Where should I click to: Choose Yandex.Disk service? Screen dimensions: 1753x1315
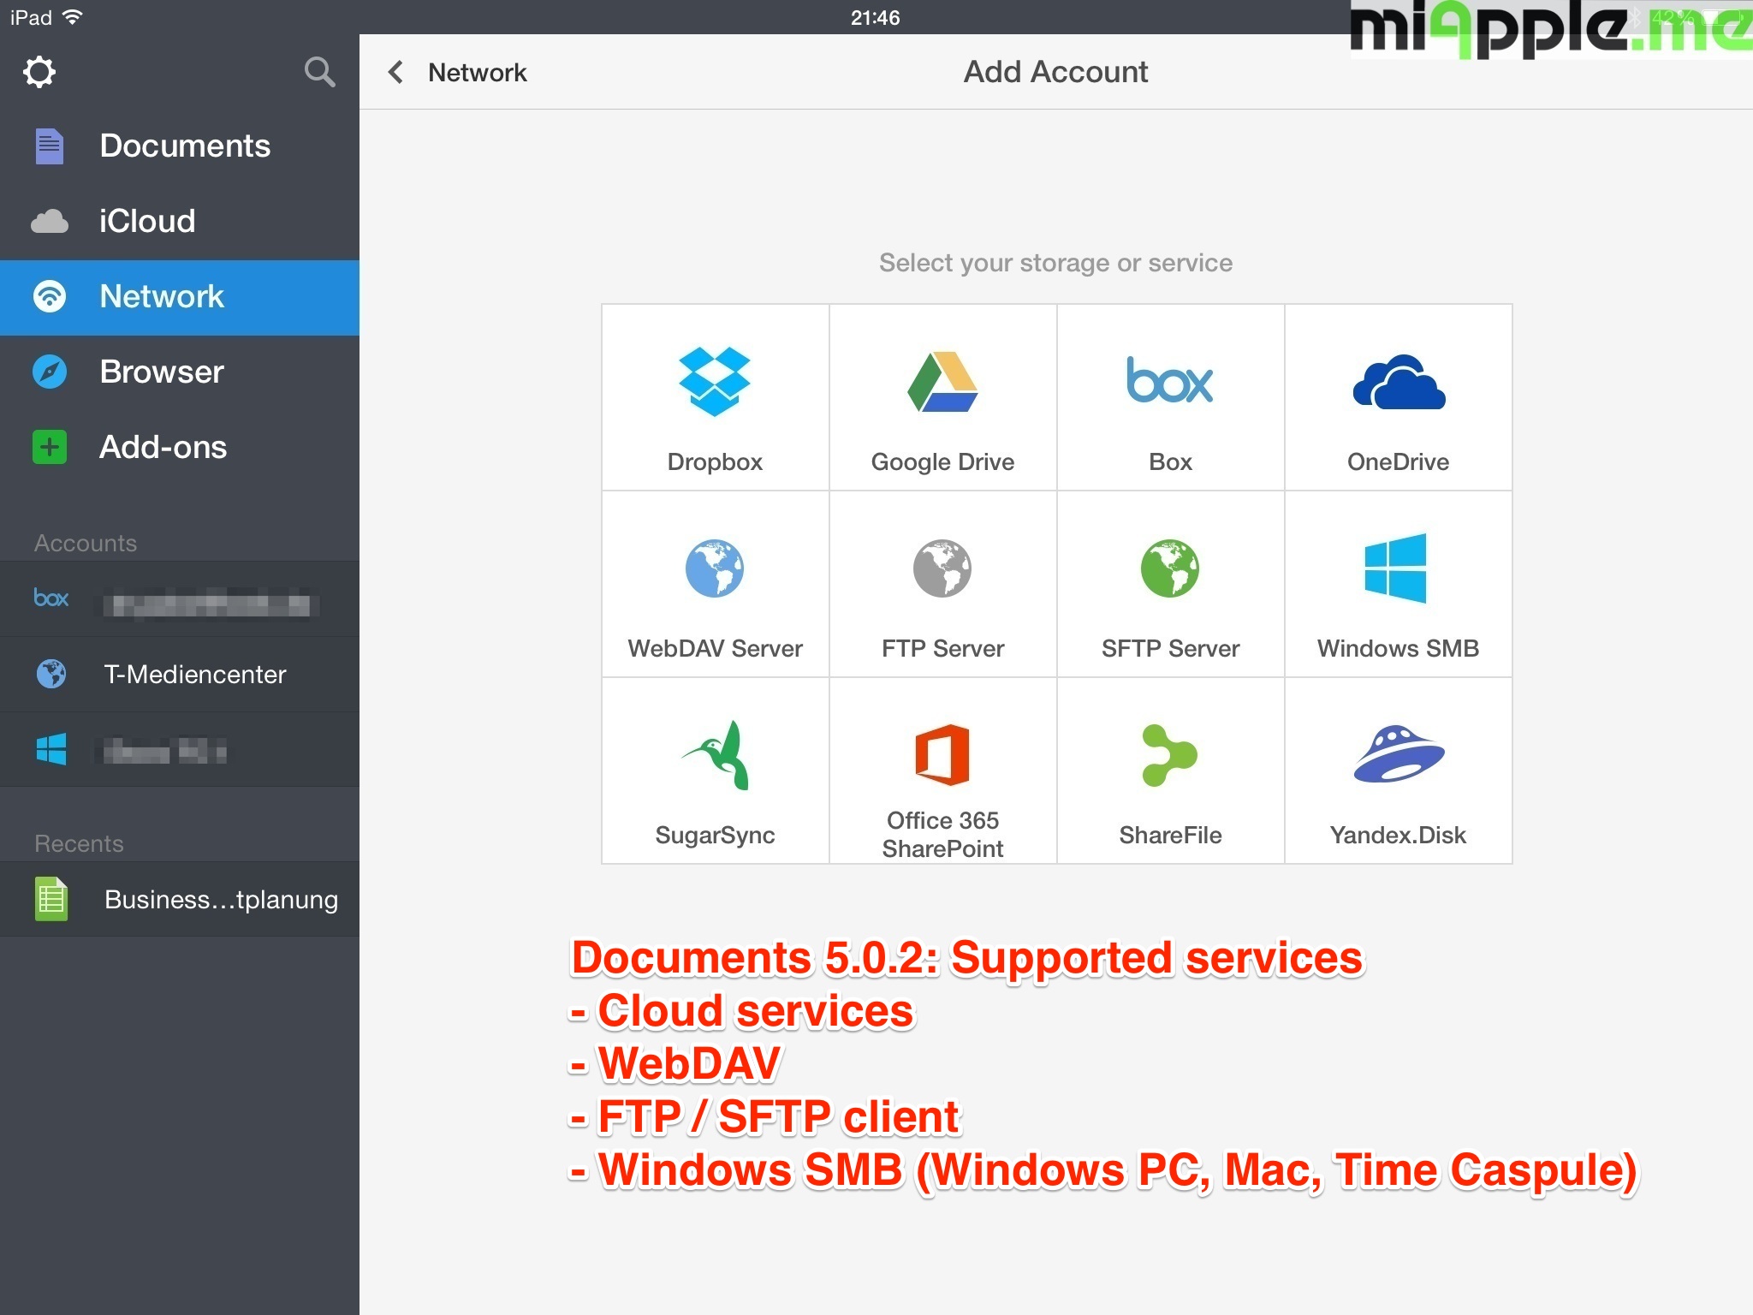tap(1398, 771)
